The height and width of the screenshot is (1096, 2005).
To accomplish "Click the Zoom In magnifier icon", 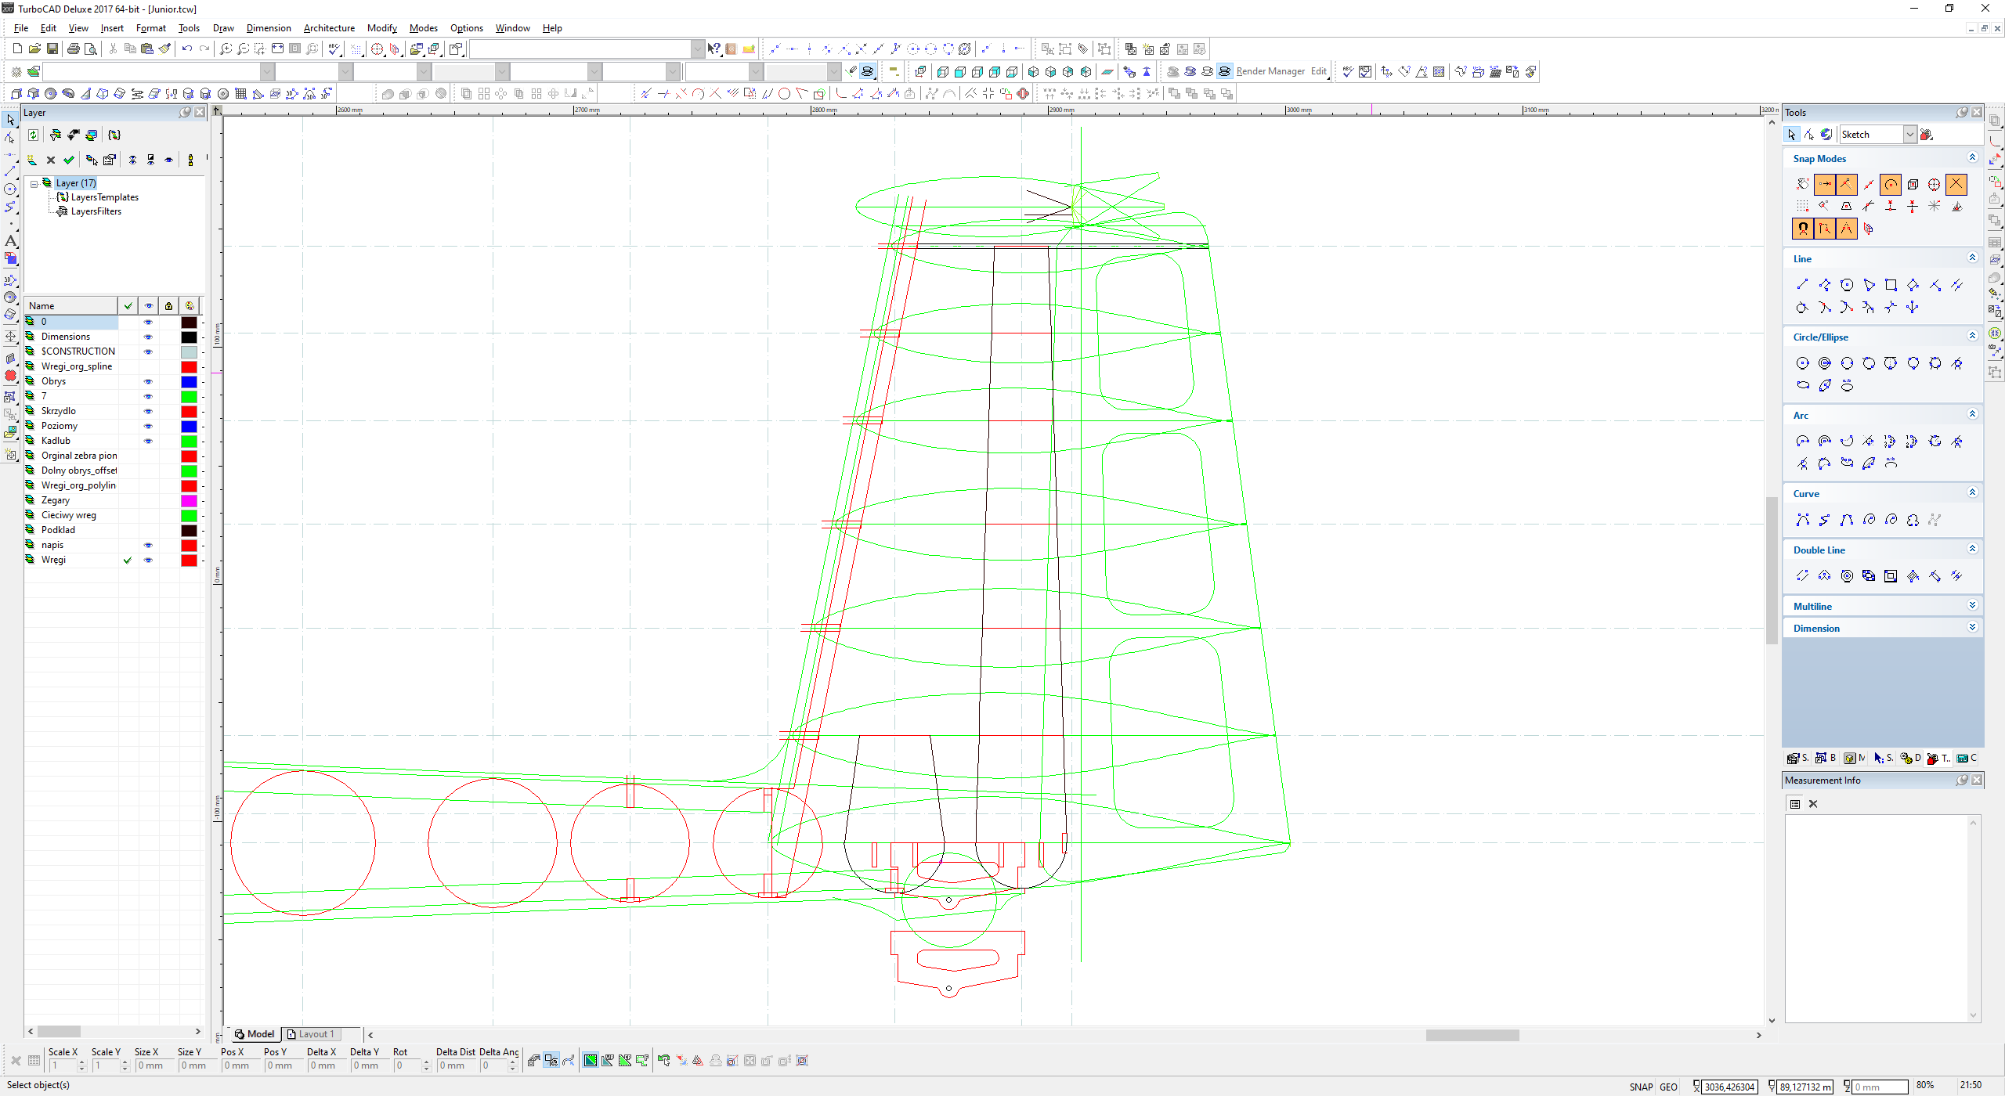I will [226, 49].
